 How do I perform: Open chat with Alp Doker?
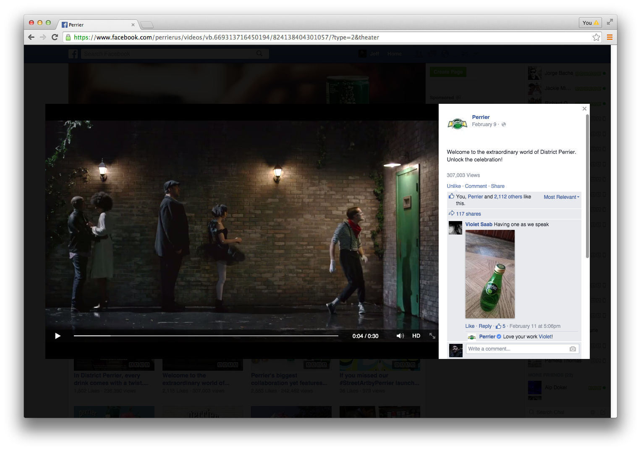pos(567,388)
